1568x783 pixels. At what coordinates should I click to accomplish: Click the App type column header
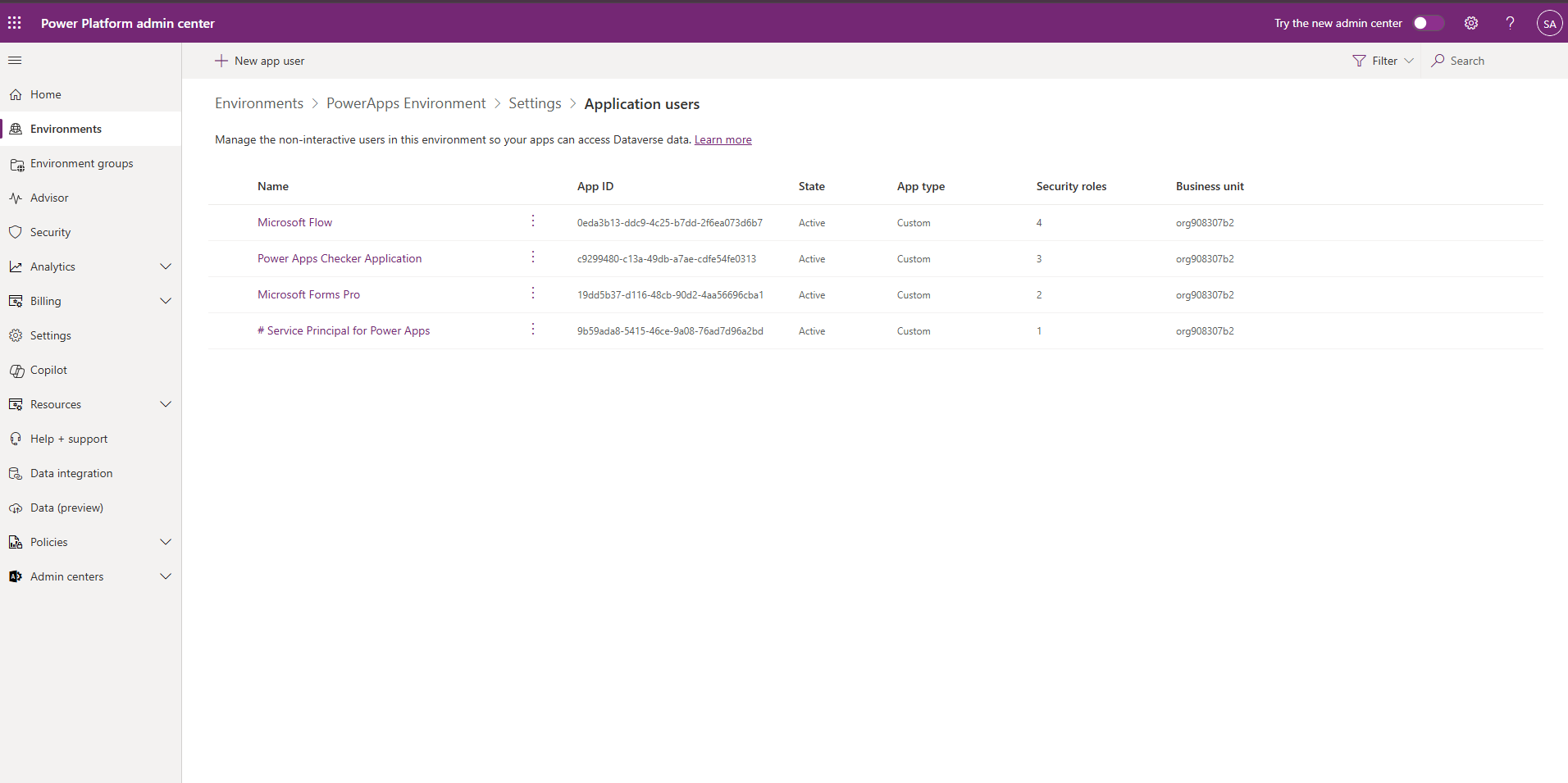tap(921, 186)
